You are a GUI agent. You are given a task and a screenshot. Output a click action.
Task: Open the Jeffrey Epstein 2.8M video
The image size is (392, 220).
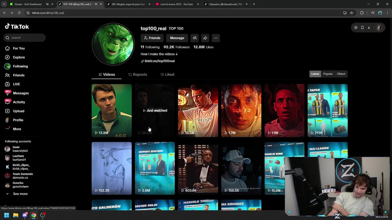click(155, 168)
